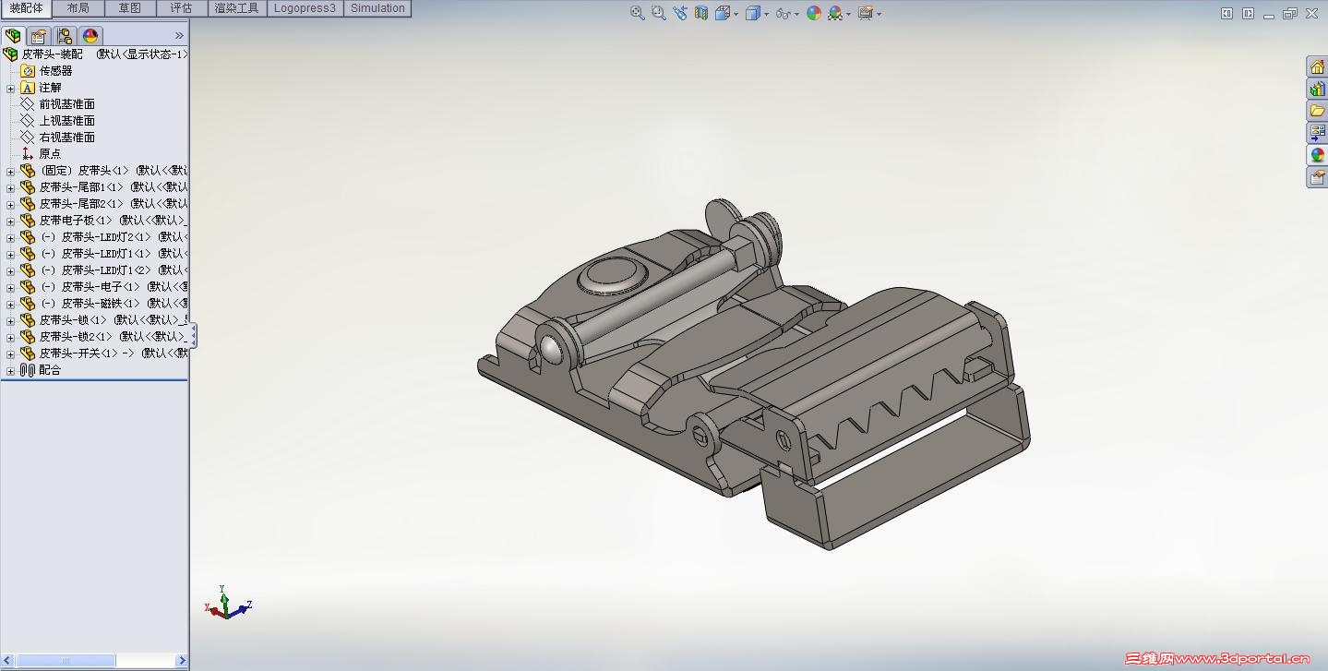Open the Display Style dropdown arrow
The width and height of the screenshot is (1328, 671).
pyautogui.click(x=766, y=14)
